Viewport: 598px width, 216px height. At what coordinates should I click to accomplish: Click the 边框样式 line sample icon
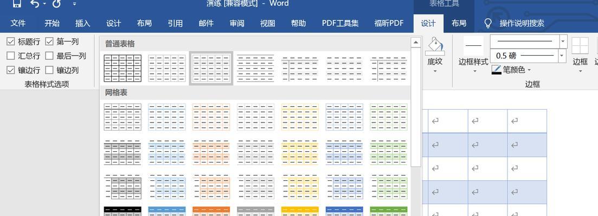click(473, 45)
